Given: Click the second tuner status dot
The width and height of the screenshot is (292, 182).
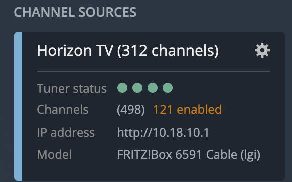Looking at the screenshot, I should (x=137, y=88).
